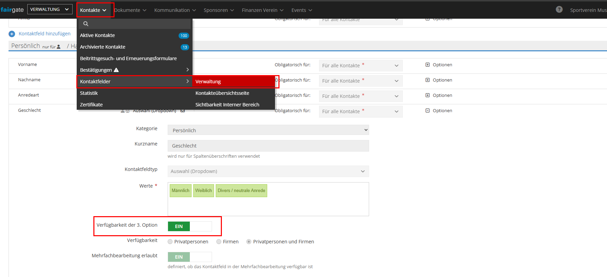
Task: Click the plus icon for Anredeart Optionen
Action: pyautogui.click(x=427, y=95)
